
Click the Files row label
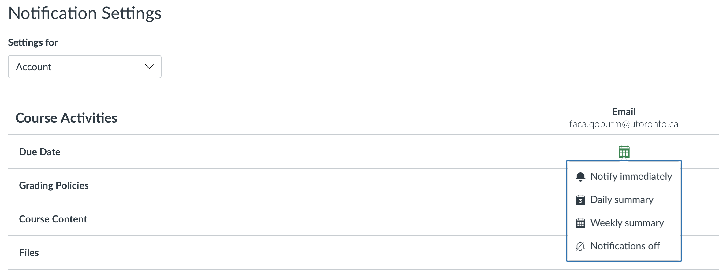pyautogui.click(x=29, y=253)
